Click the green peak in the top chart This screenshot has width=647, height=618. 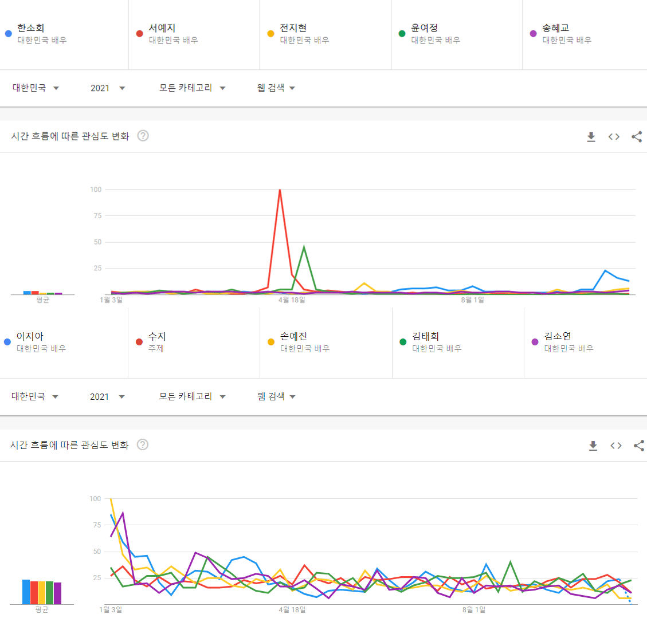click(x=304, y=247)
